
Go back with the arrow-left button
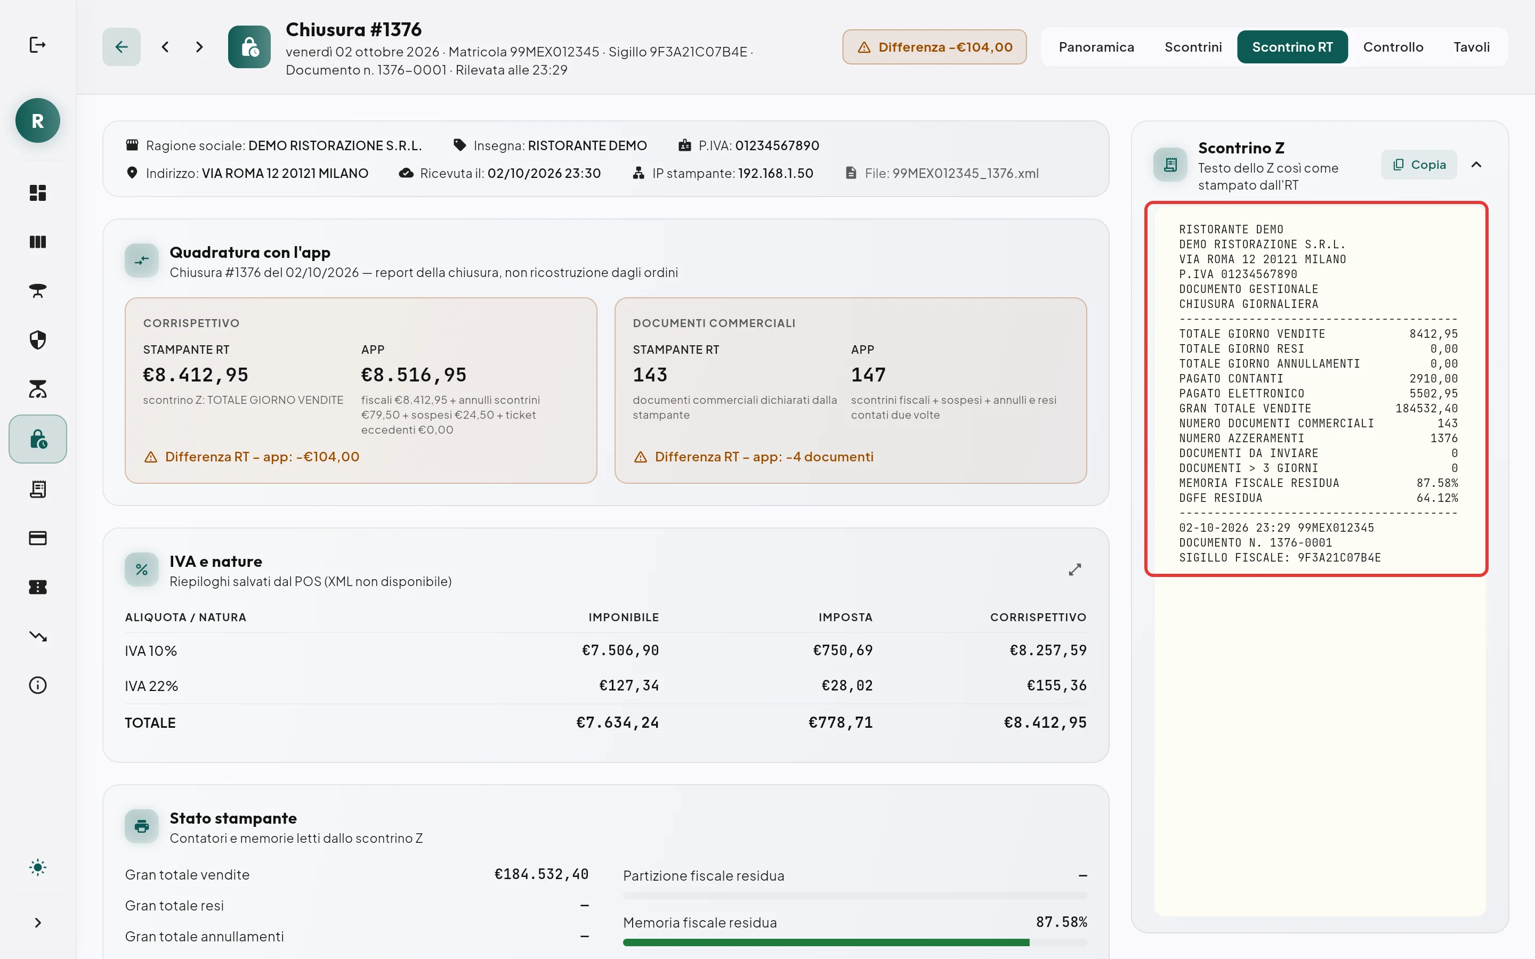click(x=121, y=47)
